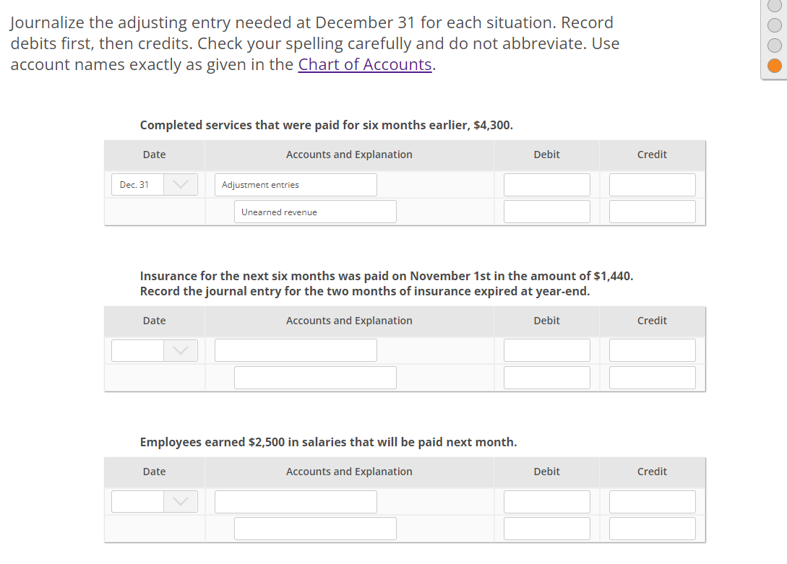
Task: Click the credit field in the insurance second row
Action: pos(652,376)
